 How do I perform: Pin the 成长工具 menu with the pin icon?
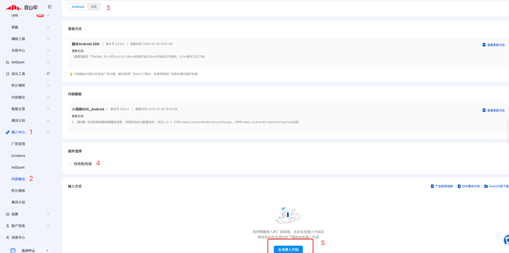click(48, 73)
